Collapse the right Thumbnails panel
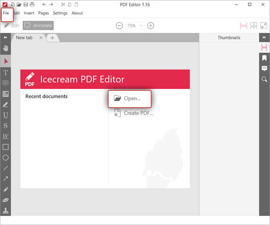Viewport: 270px width, 225px height. (264, 38)
